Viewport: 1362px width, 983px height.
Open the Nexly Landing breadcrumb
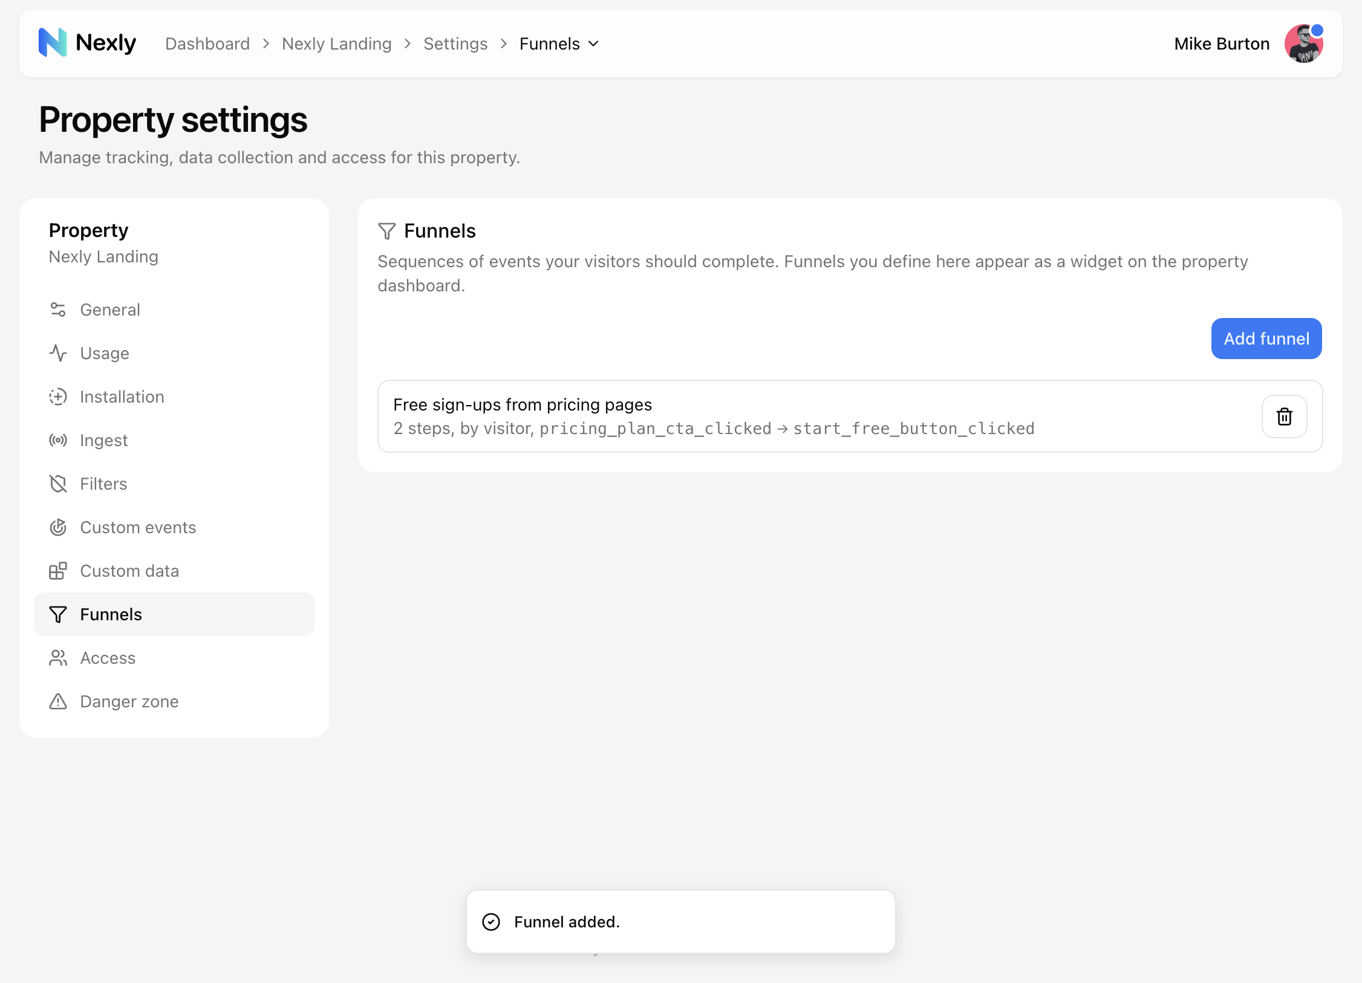(x=337, y=44)
